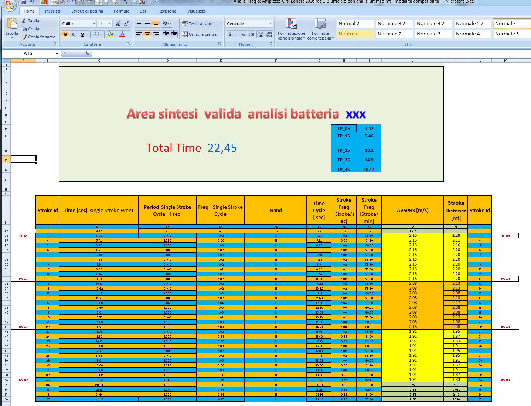
Task: Center text horizontally
Action: click(147, 34)
